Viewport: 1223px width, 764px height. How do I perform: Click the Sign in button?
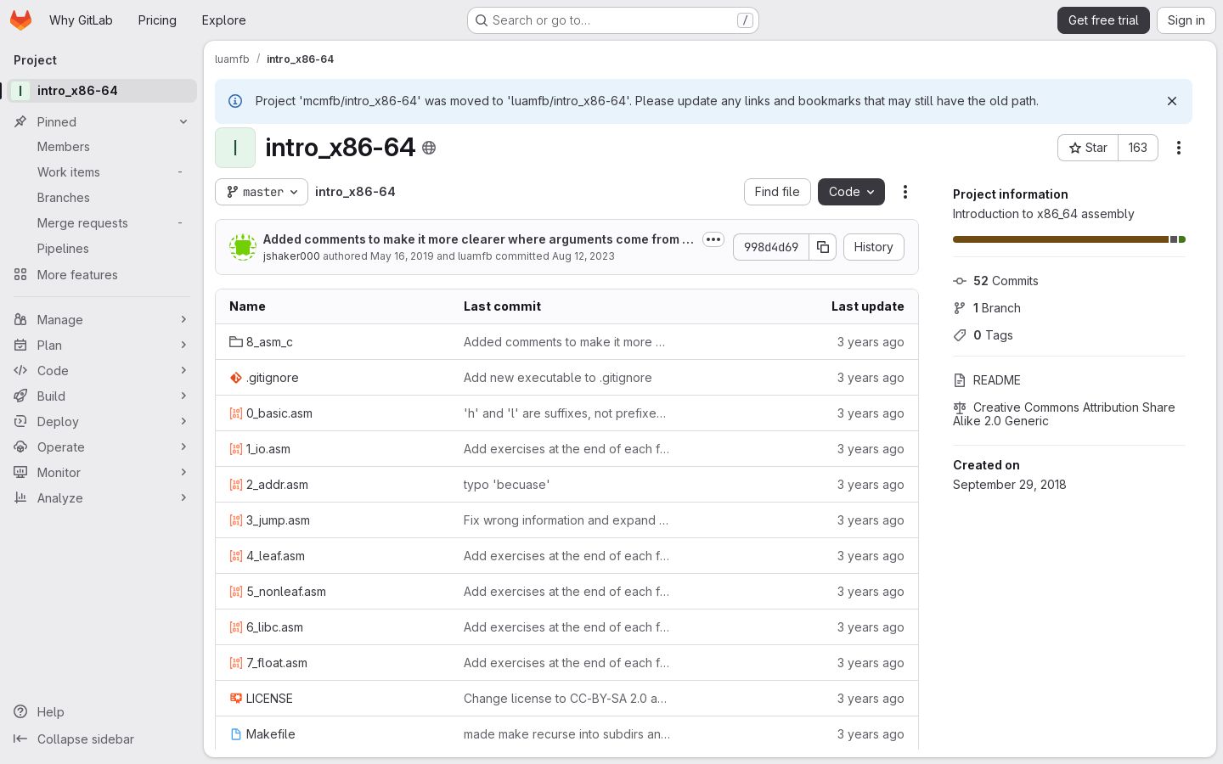[x=1186, y=20]
